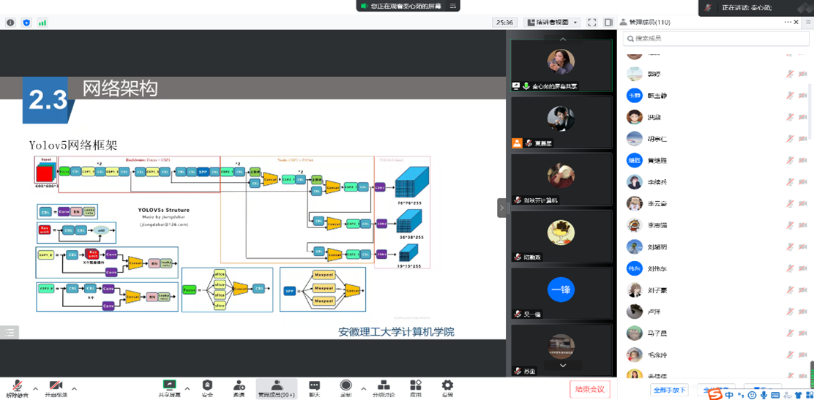Open the Chat (聊天) icon
The height and width of the screenshot is (400, 814).
pyautogui.click(x=314, y=388)
